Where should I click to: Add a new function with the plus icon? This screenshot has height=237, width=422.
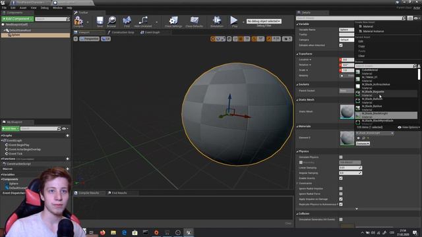[67, 159]
